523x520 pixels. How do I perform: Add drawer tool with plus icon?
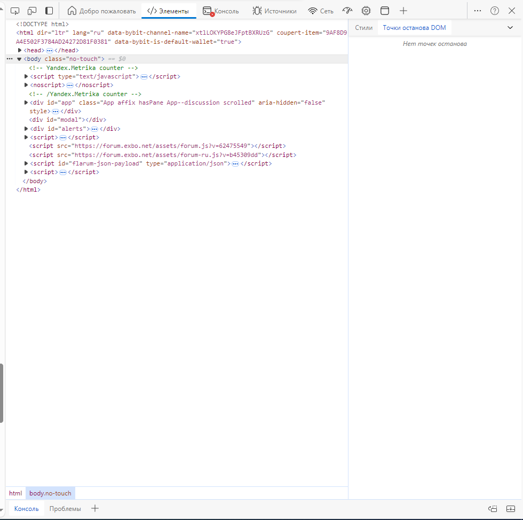coord(95,508)
